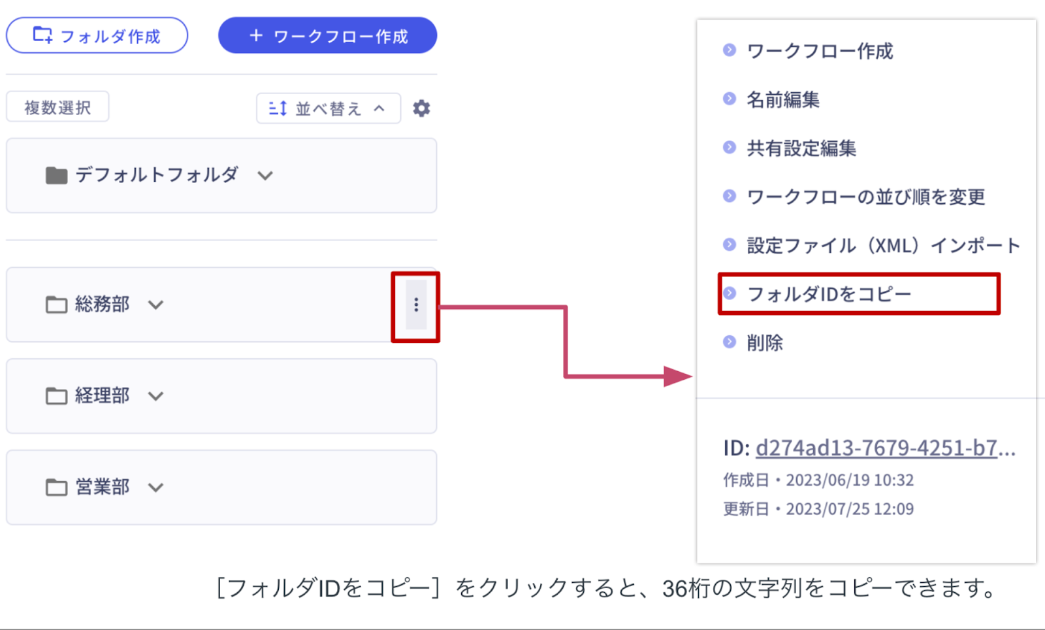This screenshot has height=630, width=1045.
Task: Click the デフォルトフォルダ folder icon
Action: tap(56, 175)
